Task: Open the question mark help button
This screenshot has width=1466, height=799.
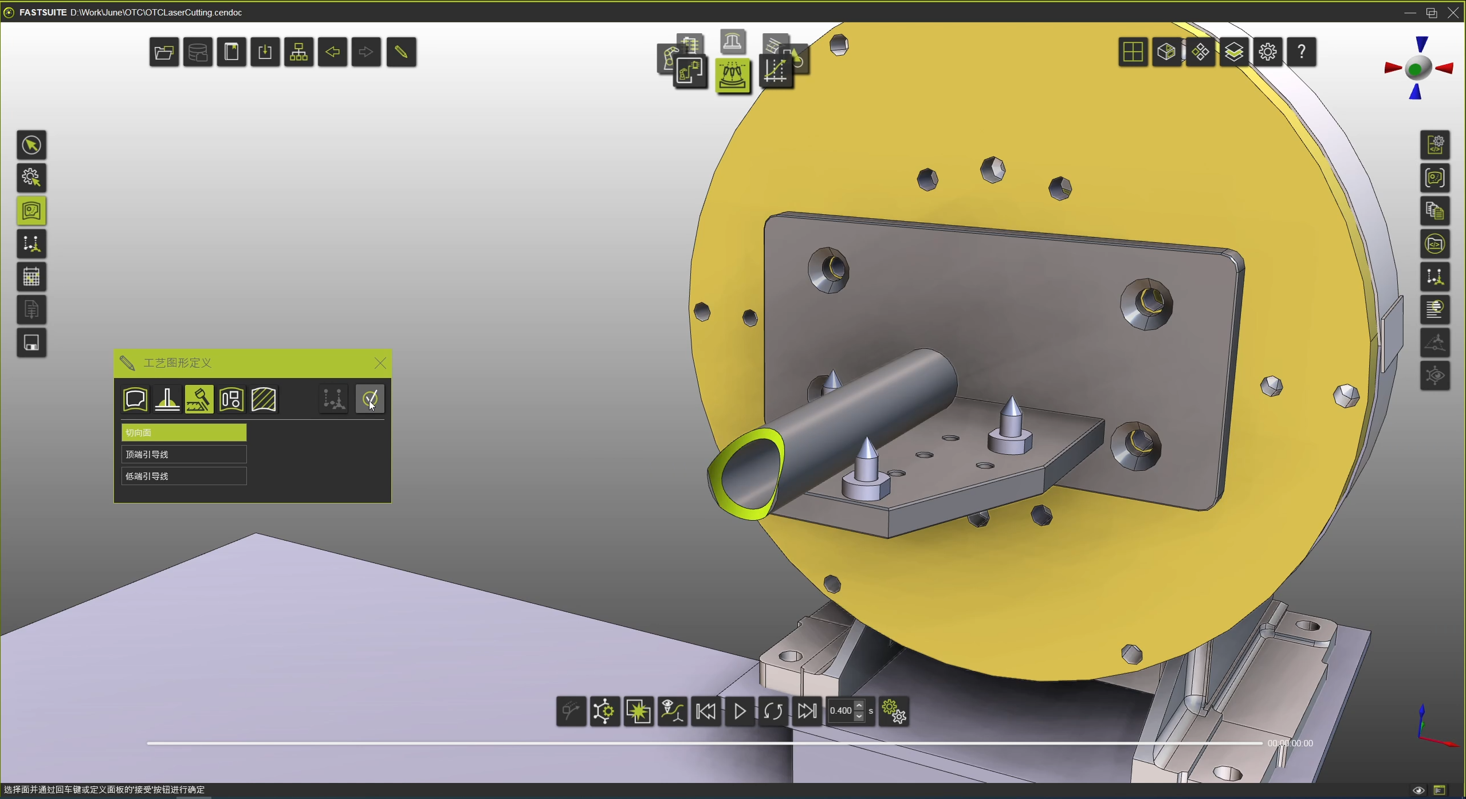Action: click(1302, 52)
